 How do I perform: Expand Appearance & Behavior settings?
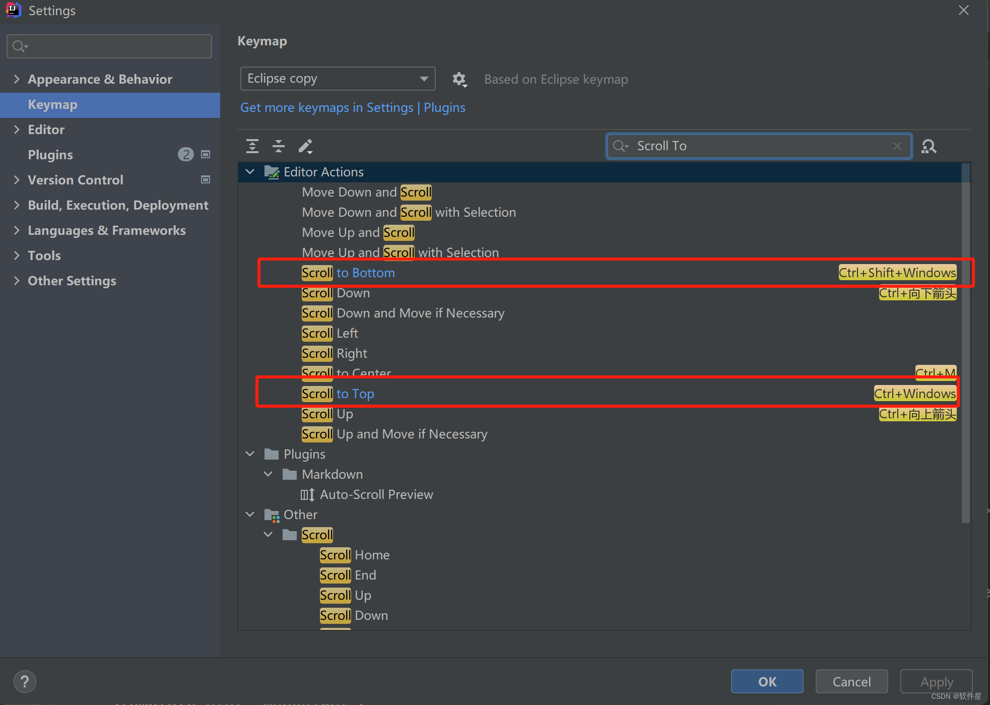(17, 79)
